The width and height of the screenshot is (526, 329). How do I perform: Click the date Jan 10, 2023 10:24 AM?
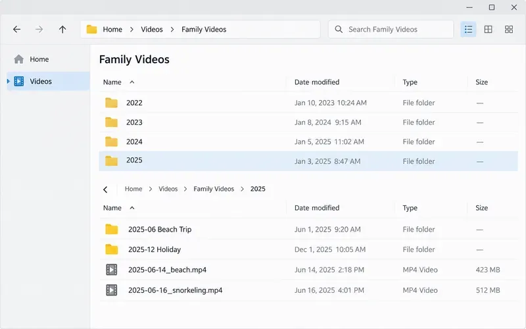coord(331,103)
